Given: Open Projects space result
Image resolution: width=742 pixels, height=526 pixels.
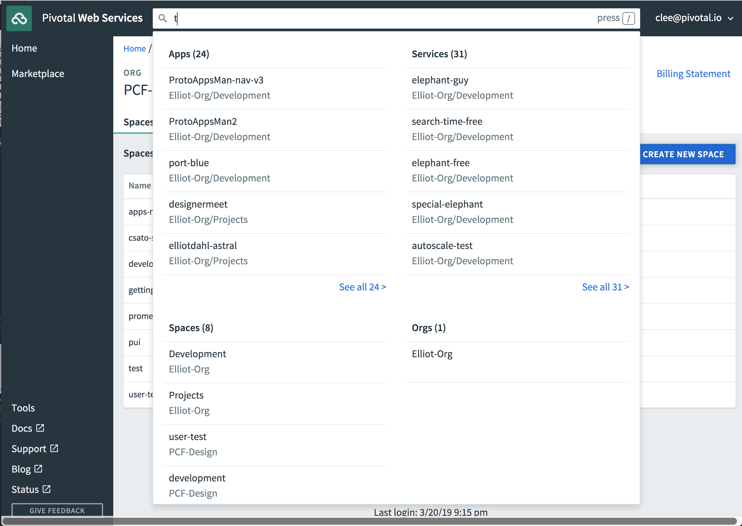Looking at the screenshot, I should point(275,403).
